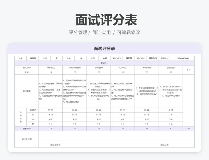Select the name value 微微微

[33, 58]
